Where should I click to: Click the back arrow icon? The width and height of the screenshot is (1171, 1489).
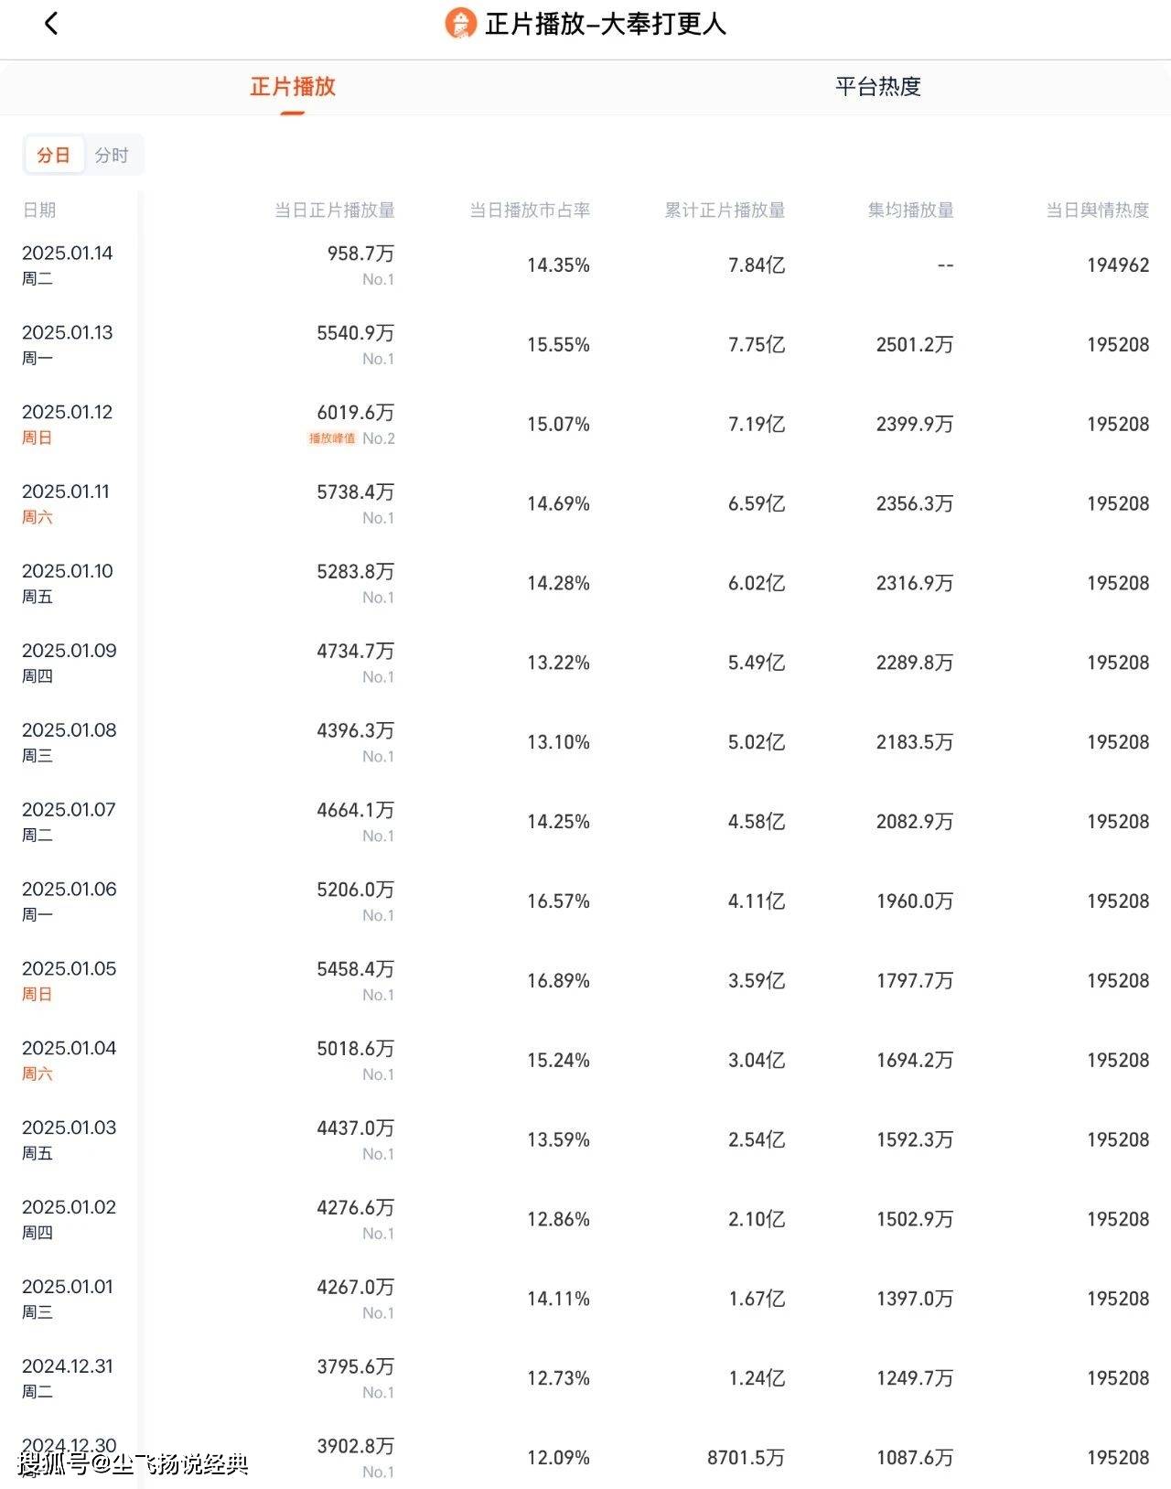tap(51, 24)
